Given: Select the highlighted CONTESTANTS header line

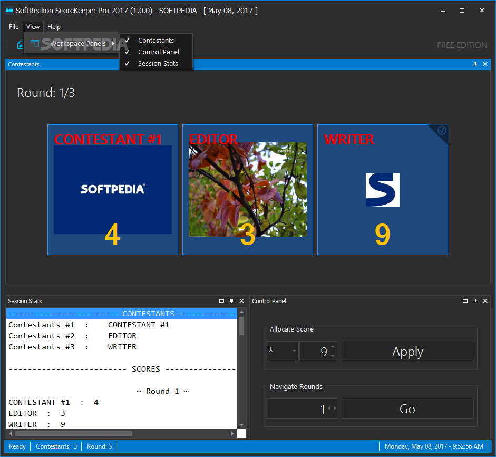Looking at the screenshot, I should [x=122, y=314].
